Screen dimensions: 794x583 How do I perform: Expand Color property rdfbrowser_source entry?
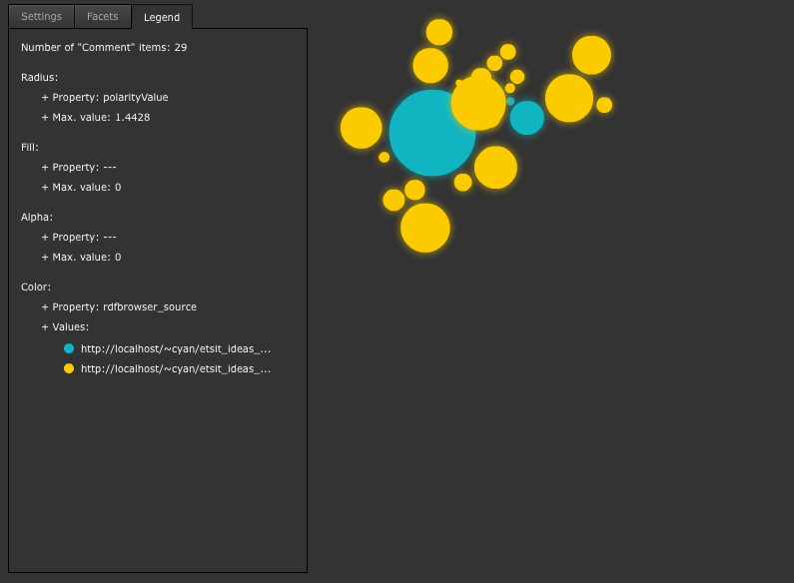pyautogui.click(x=119, y=307)
